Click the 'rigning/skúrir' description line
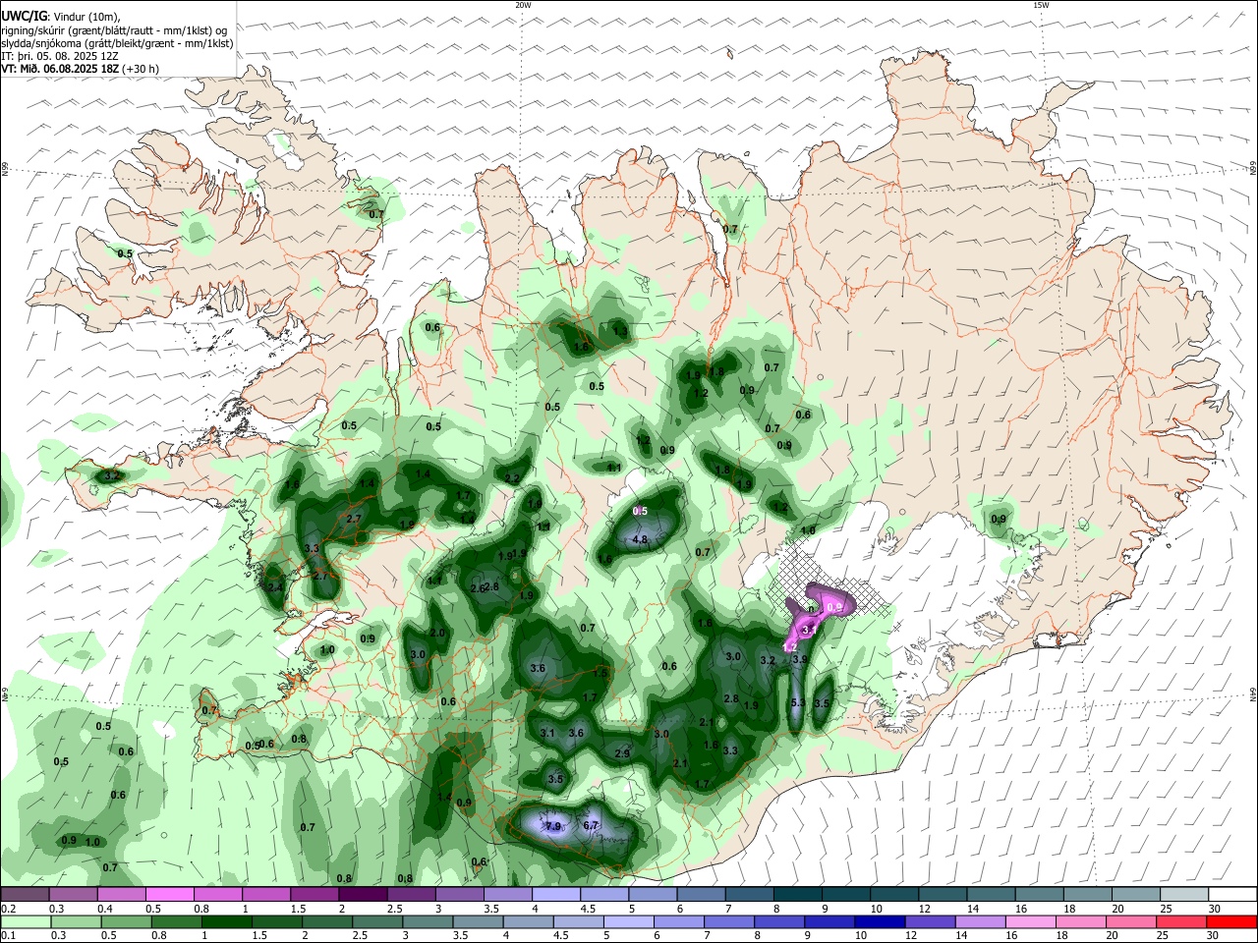The width and height of the screenshot is (1258, 943). tap(114, 29)
